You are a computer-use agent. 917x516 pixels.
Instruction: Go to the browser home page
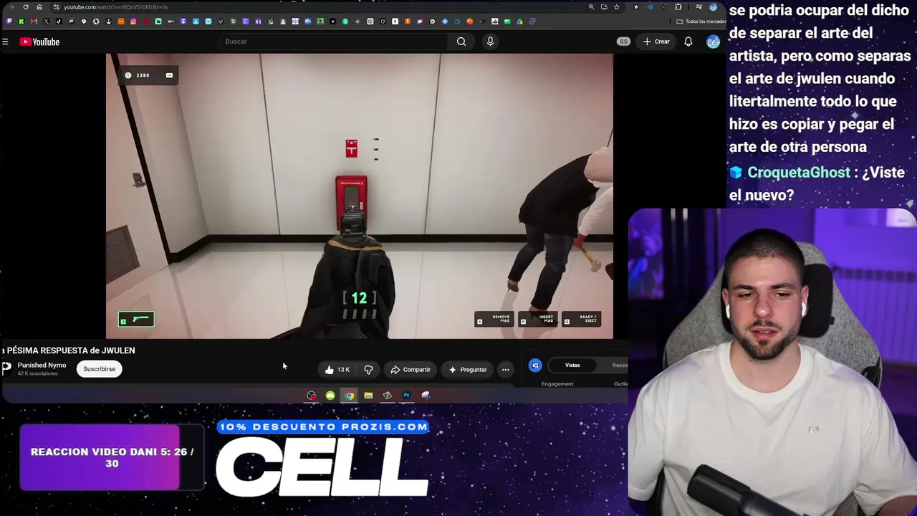click(39, 7)
